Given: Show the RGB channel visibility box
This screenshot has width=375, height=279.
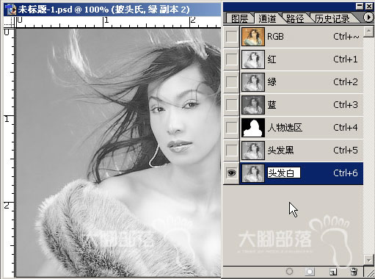Looking at the screenshot, I should coord(231,37).
